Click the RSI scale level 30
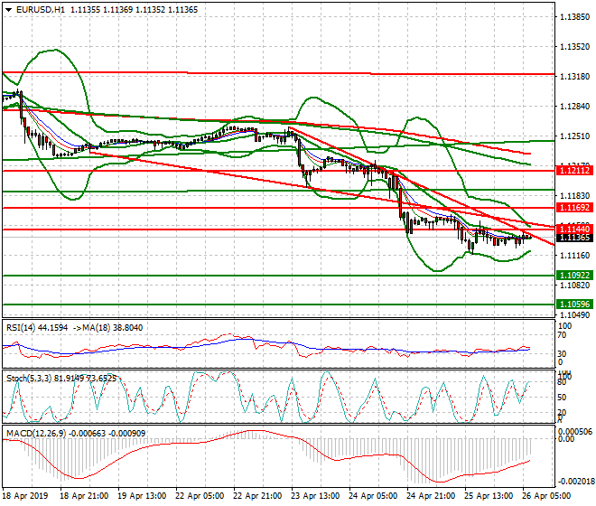 [563, 354]
